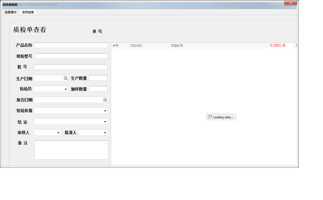Open the 信息操作 menu
The height and width of the screenshot is (200, 323).
click(11, 12)
